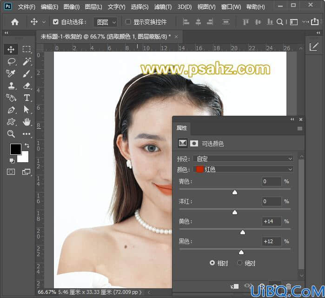The width and height of the screenshot is (325, 298).
Task: Click the 属性 panel tab
Action: click(x=182, y=128)
